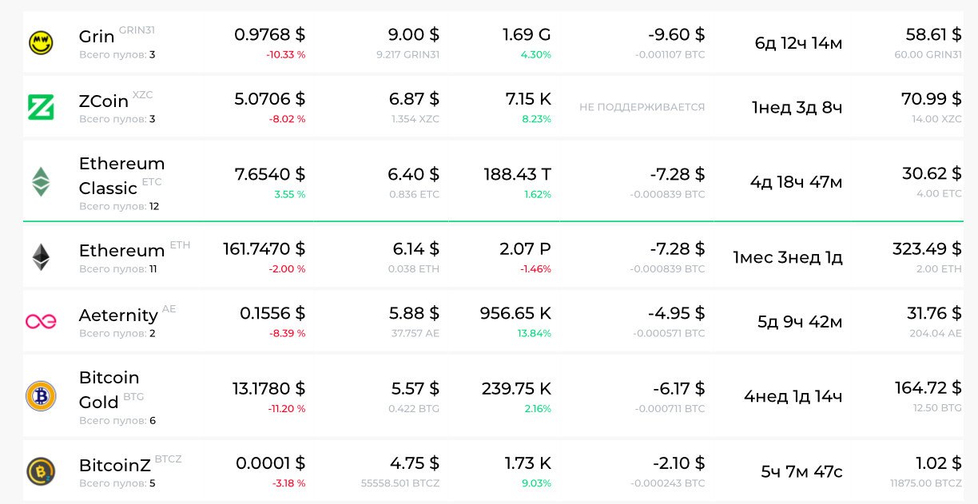The height and width of the screenshot is (504, 978).
Task: Click the Bitcoin Gold coin logo
Action: 41,396
